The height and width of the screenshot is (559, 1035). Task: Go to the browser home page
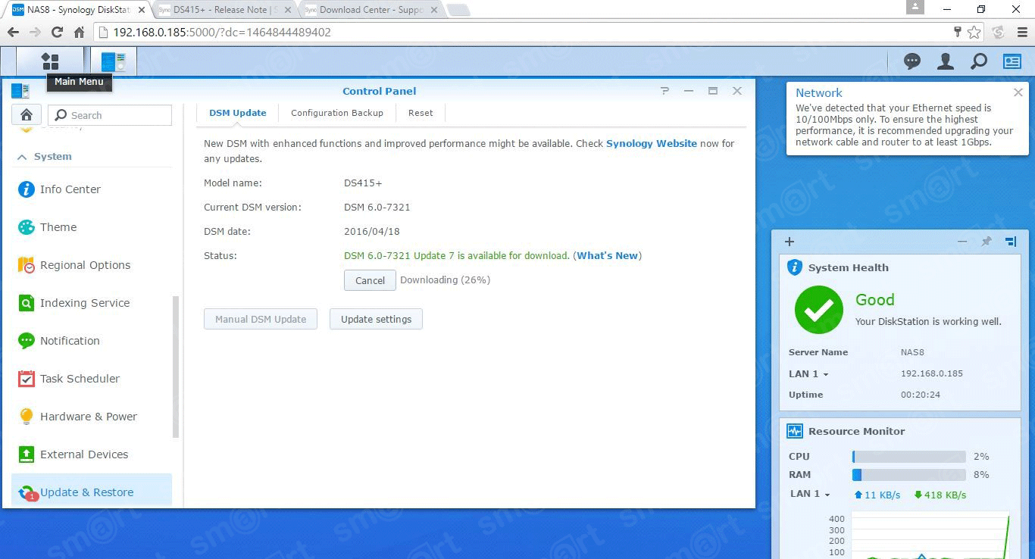79,33
